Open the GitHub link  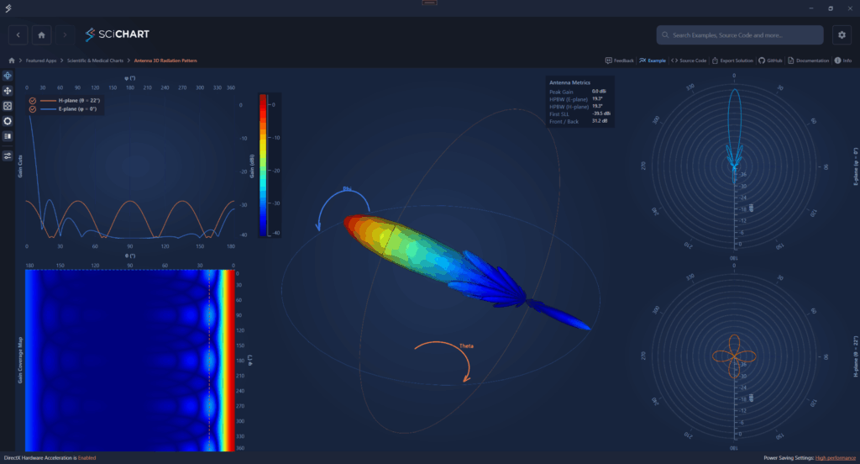771,61
